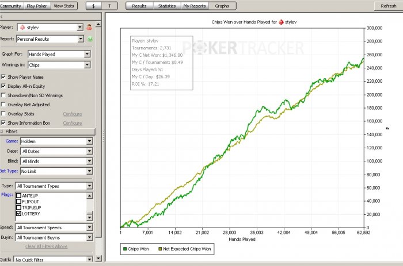Viewport: 403px width, 266px height.
Task: Click the 62,592 x-axis value
Action: pos(364,233)
